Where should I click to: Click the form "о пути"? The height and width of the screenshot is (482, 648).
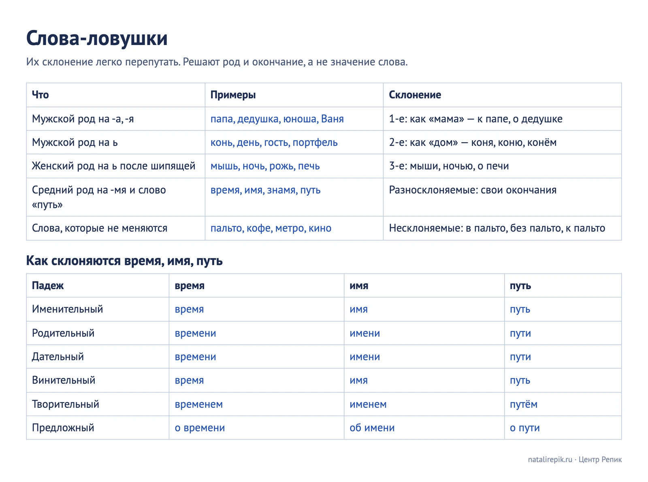point(525,428)
